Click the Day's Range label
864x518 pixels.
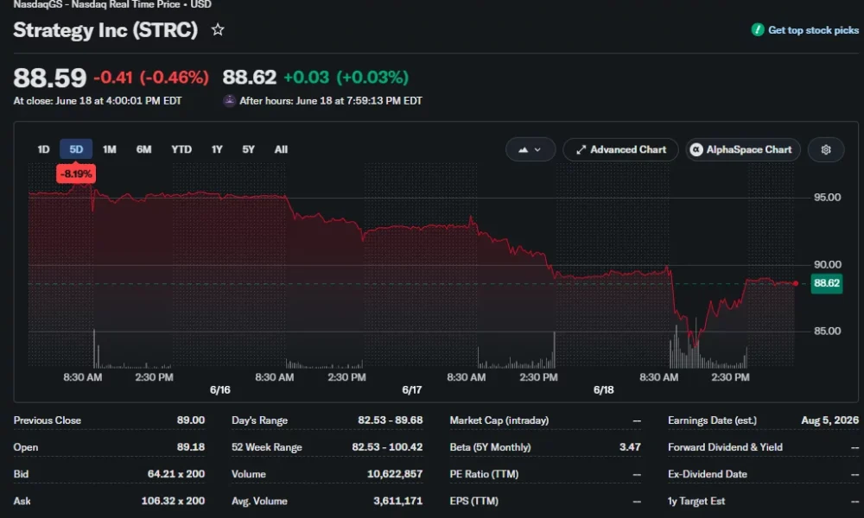259,420
